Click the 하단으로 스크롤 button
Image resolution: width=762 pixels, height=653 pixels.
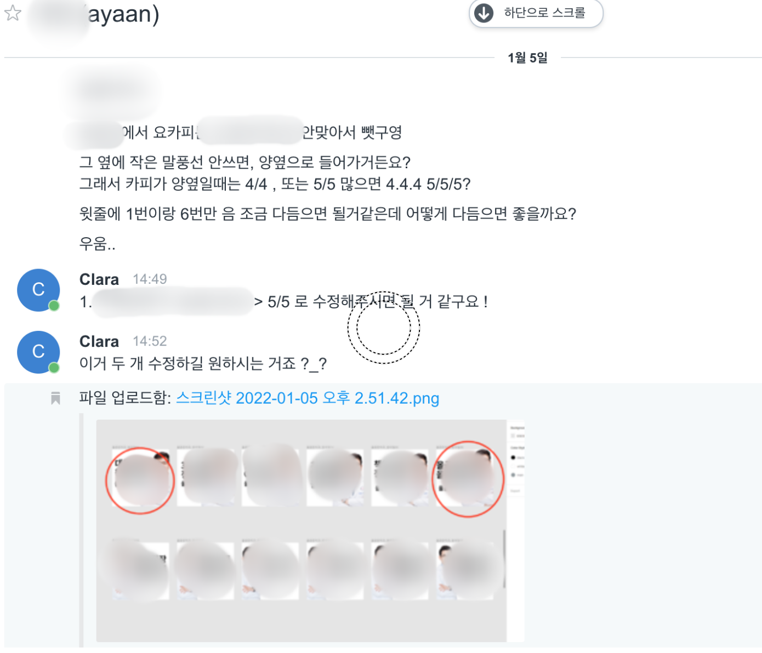click(536, 13)
